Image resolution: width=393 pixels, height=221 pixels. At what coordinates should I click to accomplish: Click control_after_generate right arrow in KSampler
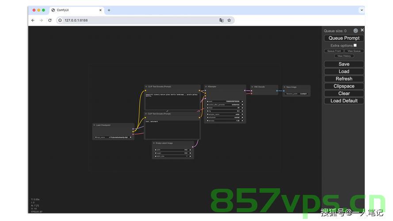point(242,105)
